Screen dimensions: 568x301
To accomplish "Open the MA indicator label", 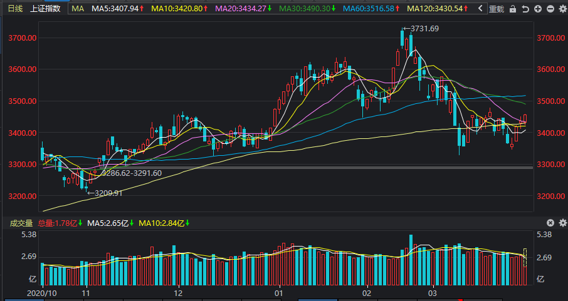I will (78, 8).
